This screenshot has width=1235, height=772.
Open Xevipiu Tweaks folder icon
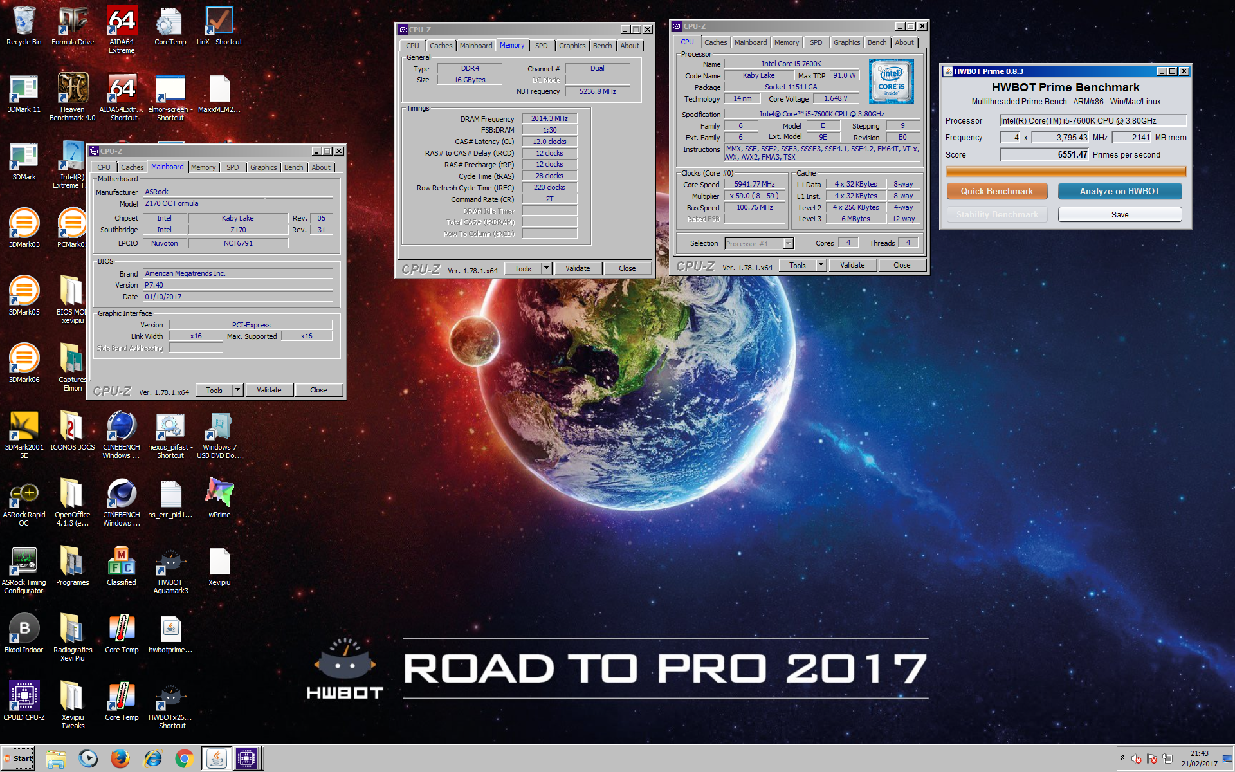click(x=73, y=705)
